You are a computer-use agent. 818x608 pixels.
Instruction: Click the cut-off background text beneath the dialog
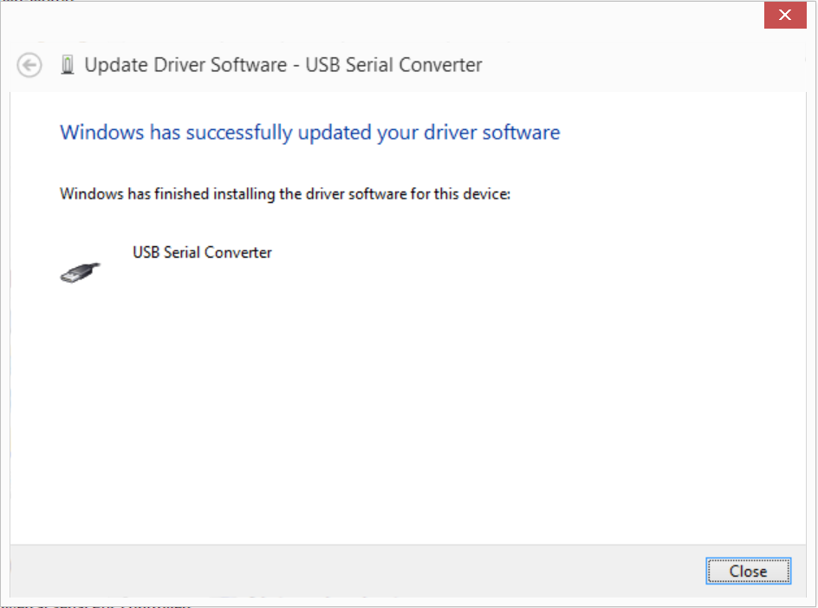point(96,606)
